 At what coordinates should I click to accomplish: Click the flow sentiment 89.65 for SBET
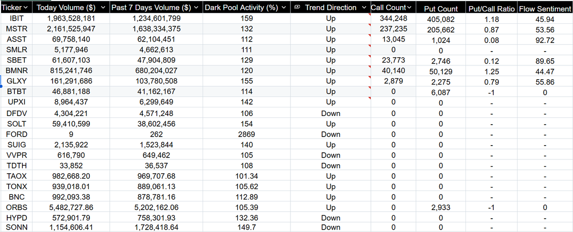click(x=545, y=61)
